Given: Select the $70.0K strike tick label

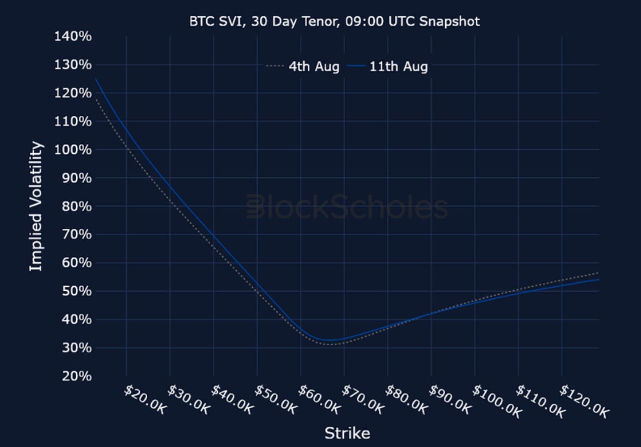Looking at the screenshot, I should 363,400.
